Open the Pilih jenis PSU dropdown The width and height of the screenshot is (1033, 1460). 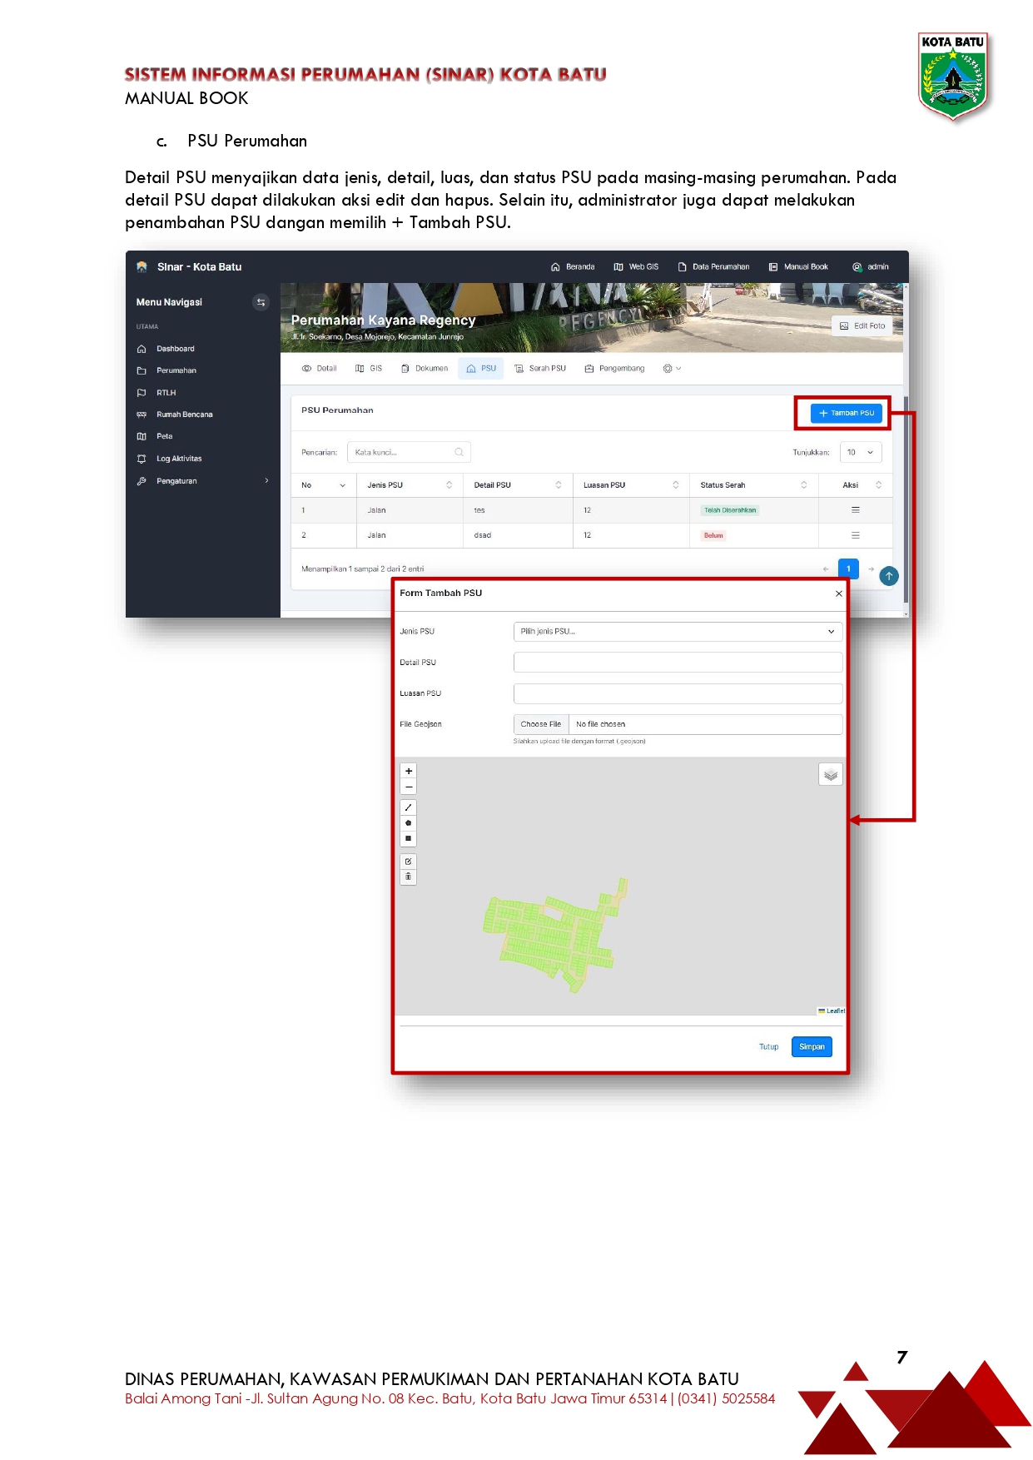pos(678,631)
